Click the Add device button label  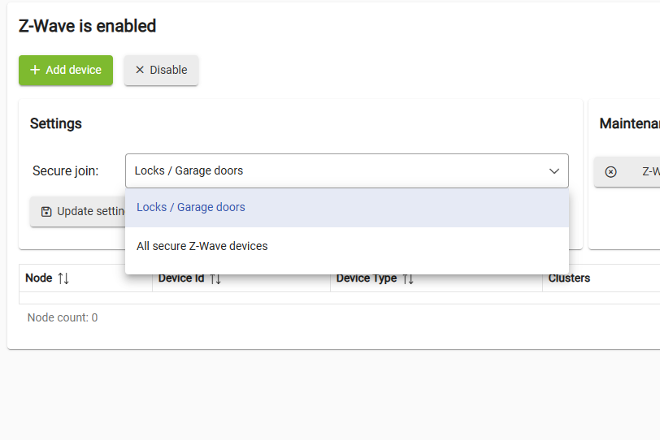tap(74, 70)
